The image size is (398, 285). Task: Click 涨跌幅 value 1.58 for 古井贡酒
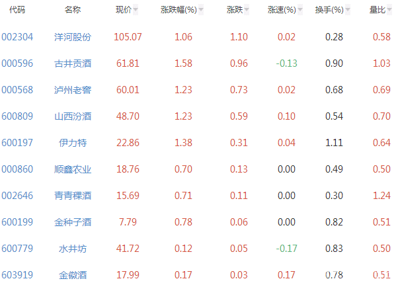coord(183,63)
